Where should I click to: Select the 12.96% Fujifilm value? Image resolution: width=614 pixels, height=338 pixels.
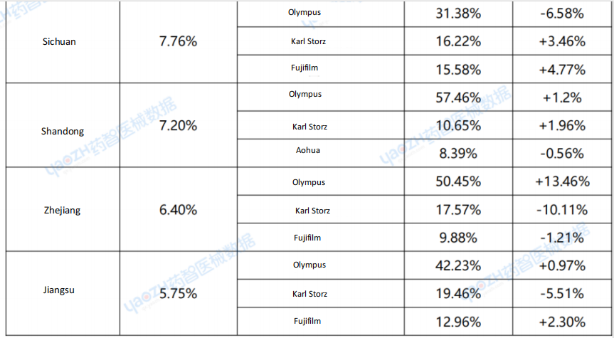[x=458, y=322]
